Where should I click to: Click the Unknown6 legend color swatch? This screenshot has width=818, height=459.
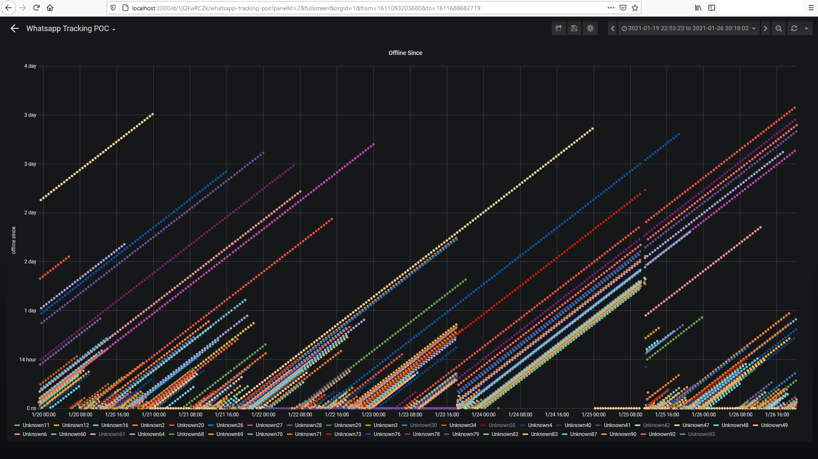click(17, 434)
